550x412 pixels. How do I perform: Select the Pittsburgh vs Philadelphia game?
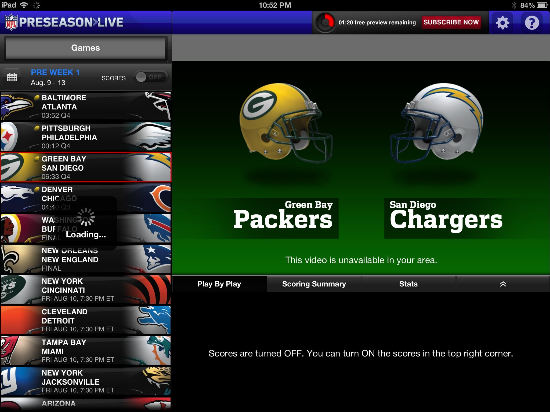[x=85, y=137]
